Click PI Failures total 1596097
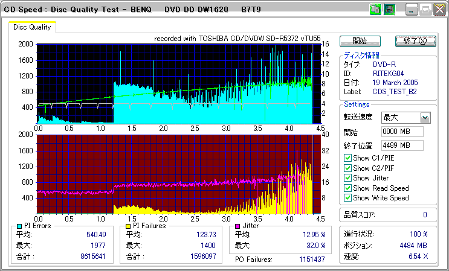 click(x=203, y=257)
